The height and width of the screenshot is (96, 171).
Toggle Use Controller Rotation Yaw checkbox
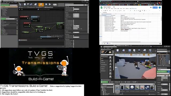click(73, 22)
